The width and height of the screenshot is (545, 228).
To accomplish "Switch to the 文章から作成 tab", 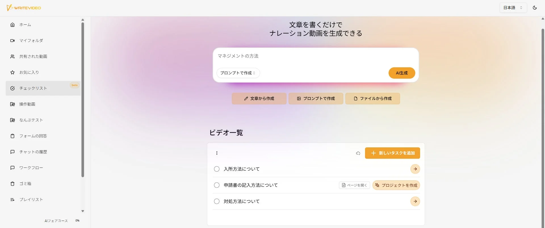I will (x=259, y=99).
